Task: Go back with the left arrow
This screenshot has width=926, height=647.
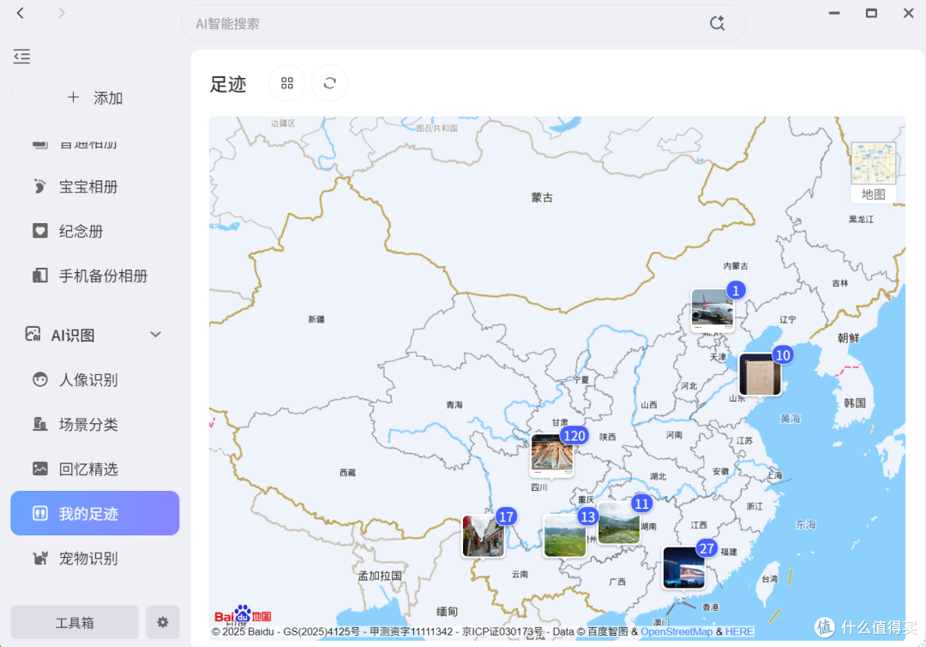Action: (21, 13)
